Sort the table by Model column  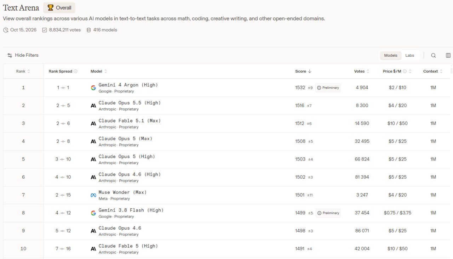(x=99, y=71)
